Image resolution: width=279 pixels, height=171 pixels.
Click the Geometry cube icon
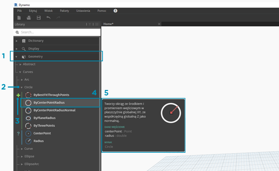24,57
